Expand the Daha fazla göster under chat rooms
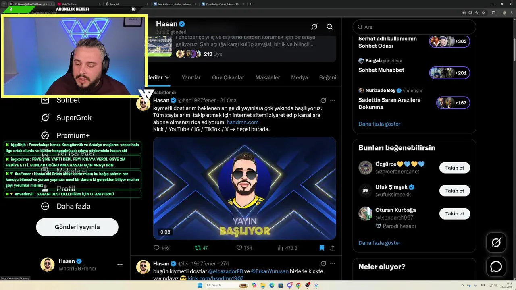This screenshot has width=516, height=290. tap(379, 124)
